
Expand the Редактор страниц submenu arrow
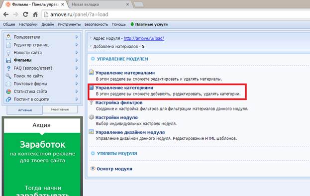(77, 45)
